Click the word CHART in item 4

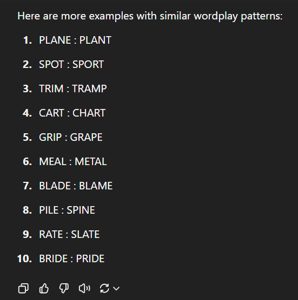pos(89,113)
